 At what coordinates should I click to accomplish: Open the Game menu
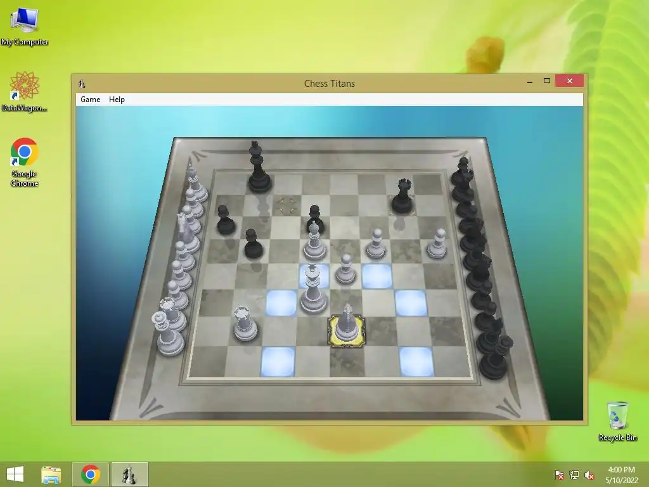coord(90,100)
